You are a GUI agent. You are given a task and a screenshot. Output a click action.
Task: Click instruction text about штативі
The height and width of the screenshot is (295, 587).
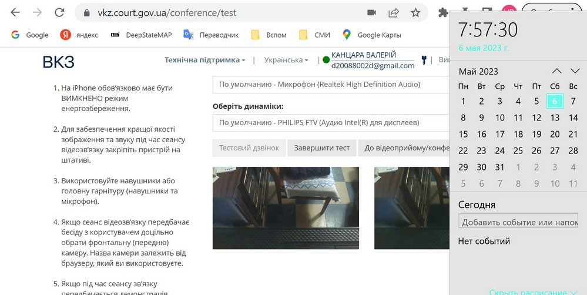[123, 145]
